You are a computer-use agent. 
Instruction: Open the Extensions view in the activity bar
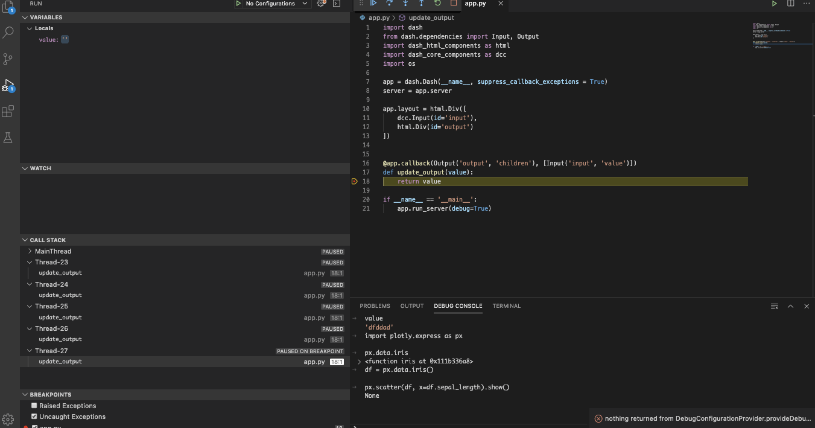pos(8,111)
